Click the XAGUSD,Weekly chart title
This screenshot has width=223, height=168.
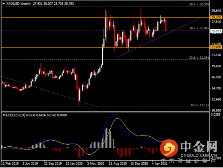tap(19, 4)
